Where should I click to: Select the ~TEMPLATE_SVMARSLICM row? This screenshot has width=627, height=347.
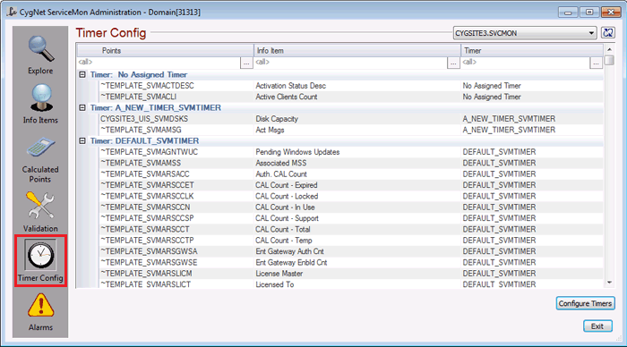351,274
